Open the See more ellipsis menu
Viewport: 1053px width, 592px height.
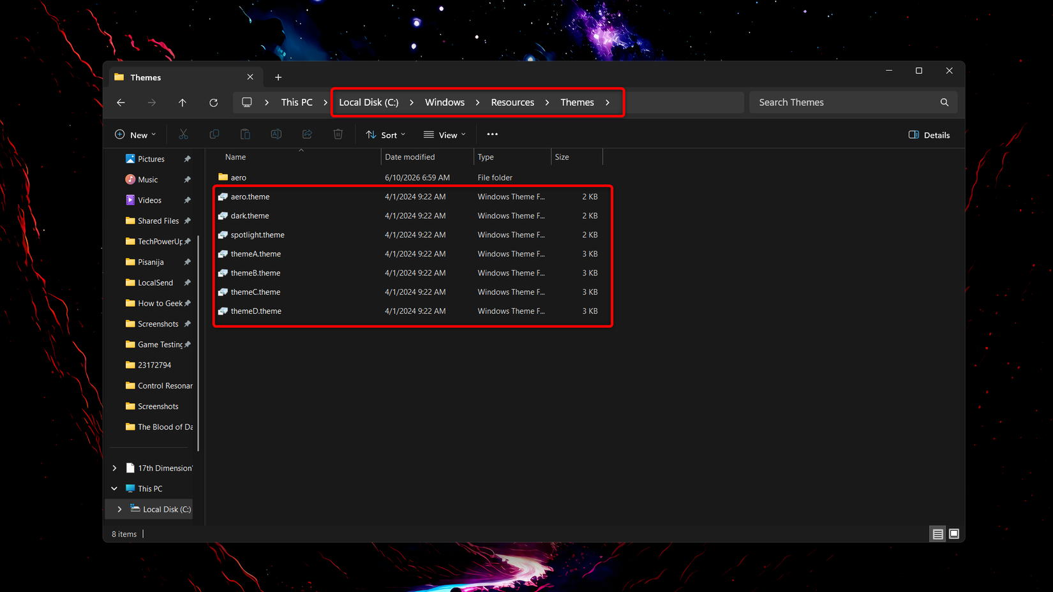coord(492,135)
